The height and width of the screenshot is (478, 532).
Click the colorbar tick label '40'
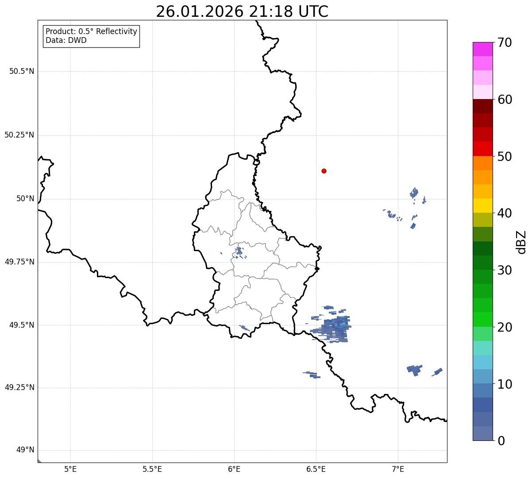coord(505,213)
